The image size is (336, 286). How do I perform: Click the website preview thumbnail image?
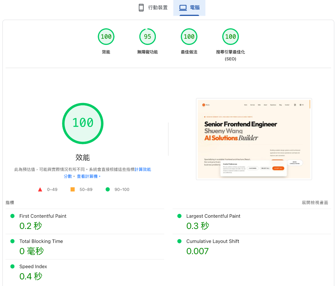(x=254, y=139)
